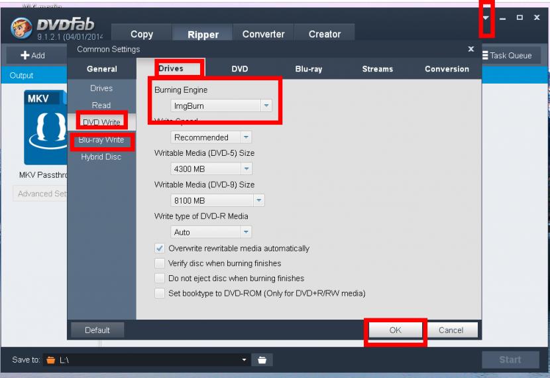Select the Streams settings tab
This screenshot has height=378, width=550.
pos(378,69)
